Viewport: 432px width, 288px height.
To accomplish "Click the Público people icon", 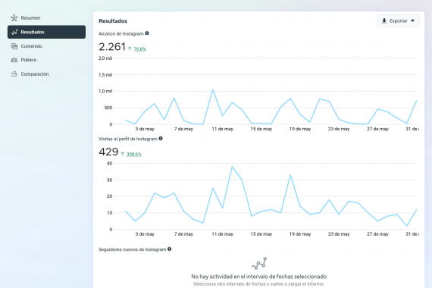I will click(x=14, y=60).
